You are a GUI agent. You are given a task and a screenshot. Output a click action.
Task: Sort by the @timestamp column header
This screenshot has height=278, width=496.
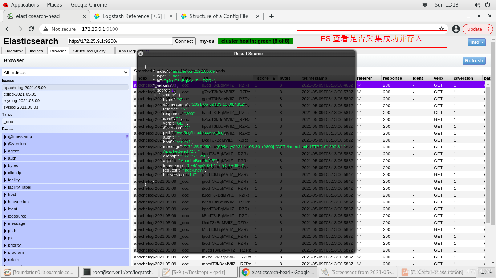[327, 78]
